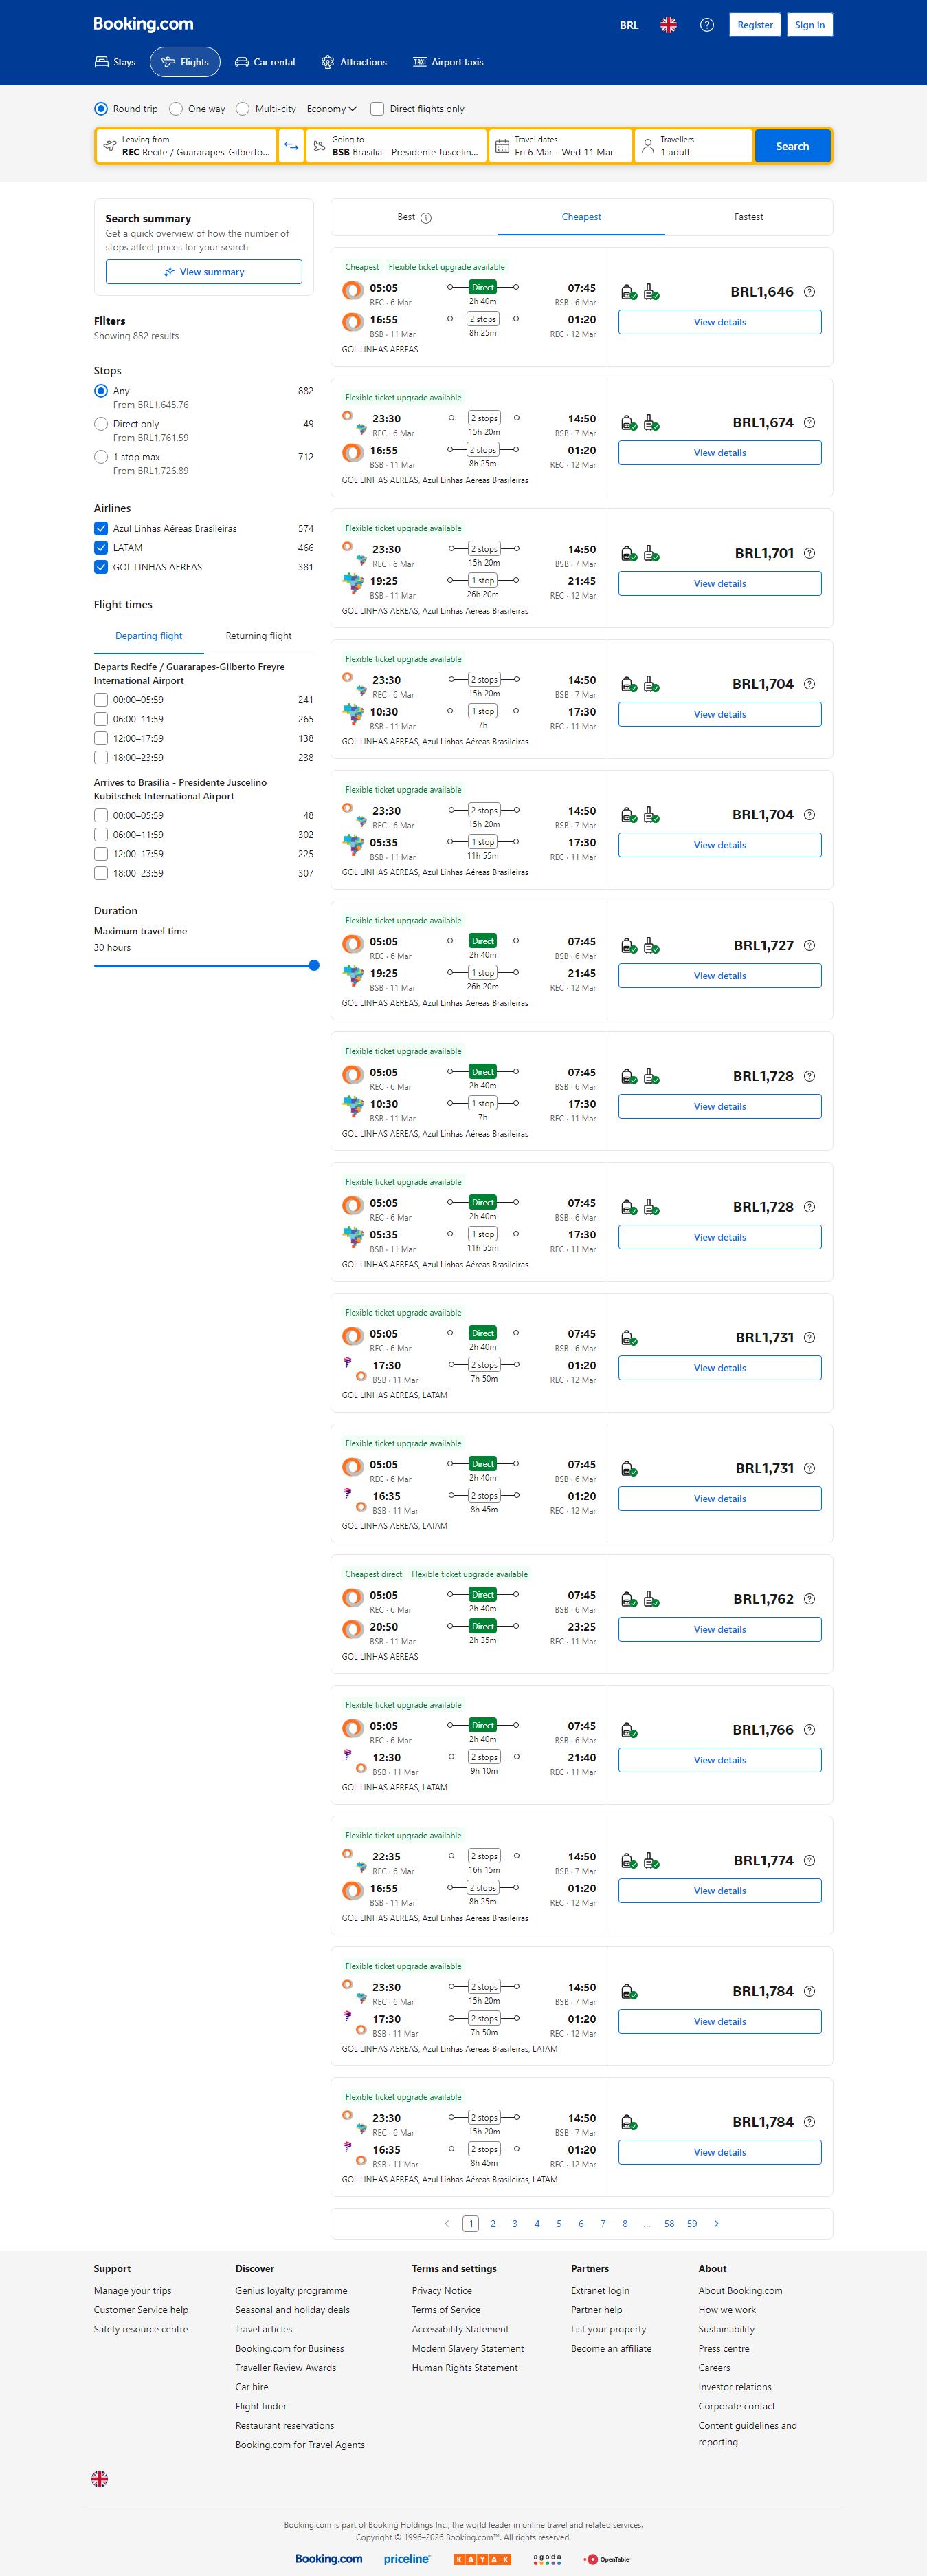Click the Leaving from REC Recife field
The height and width of the screenshot is (2576, 927).
pos(187,146)
